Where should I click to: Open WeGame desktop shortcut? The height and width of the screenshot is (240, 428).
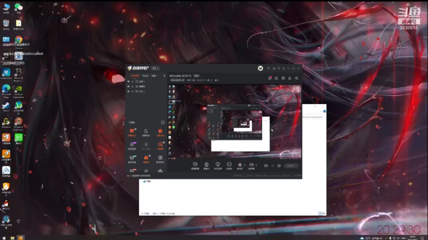(6, 123)
